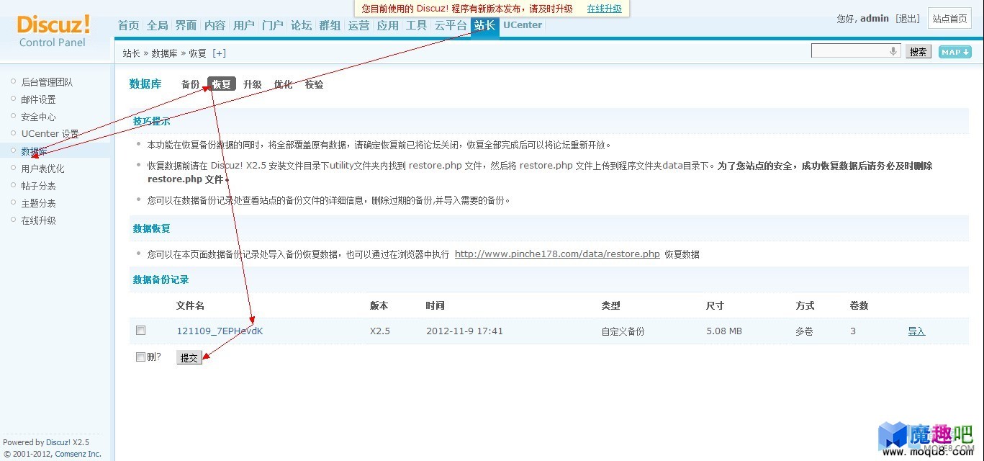Open the restore.php URL link
984x461 pixels.
click(557, 254)
